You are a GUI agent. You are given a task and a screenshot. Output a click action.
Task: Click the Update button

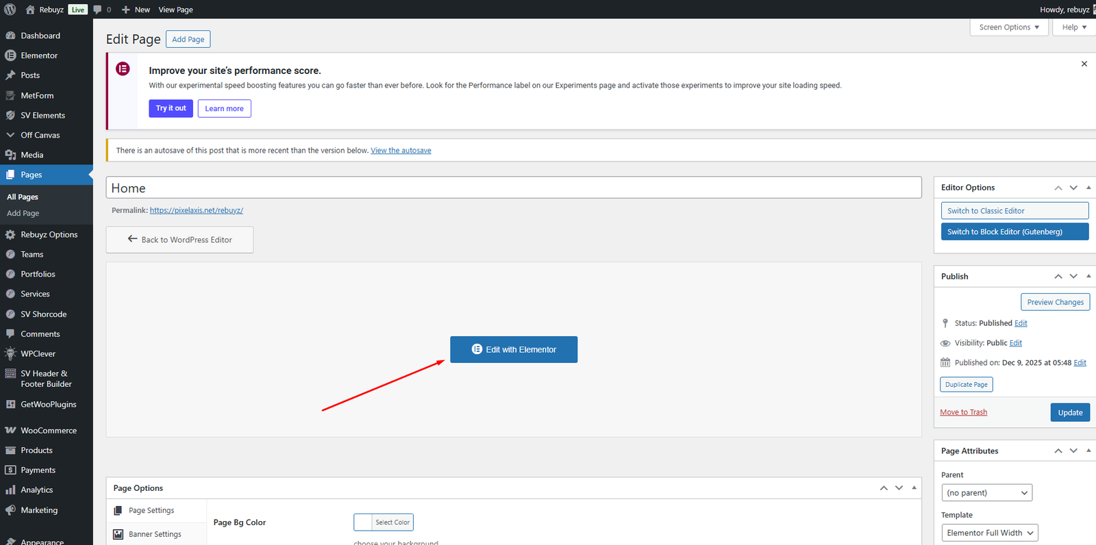click(1070, 412)
